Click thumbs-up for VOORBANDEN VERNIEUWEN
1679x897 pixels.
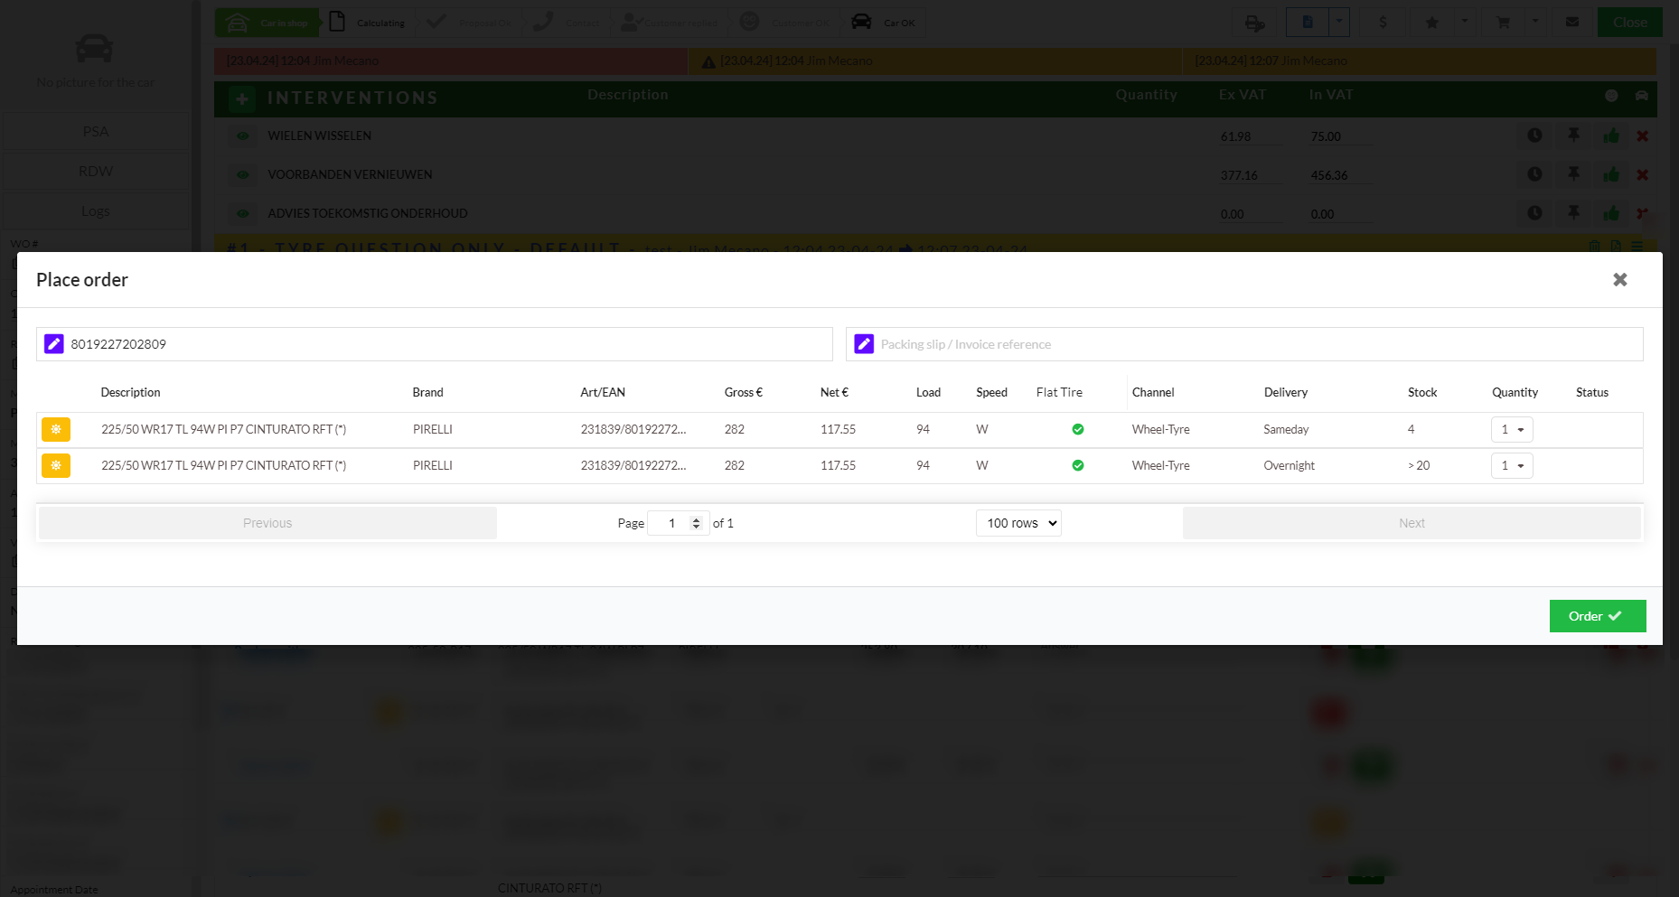(x=1611, y=174)
